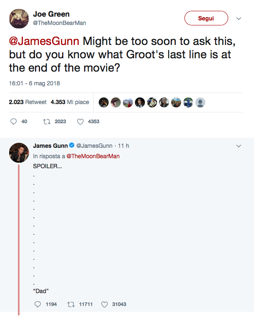Expand James Gunn's reply options chevron

239,146
